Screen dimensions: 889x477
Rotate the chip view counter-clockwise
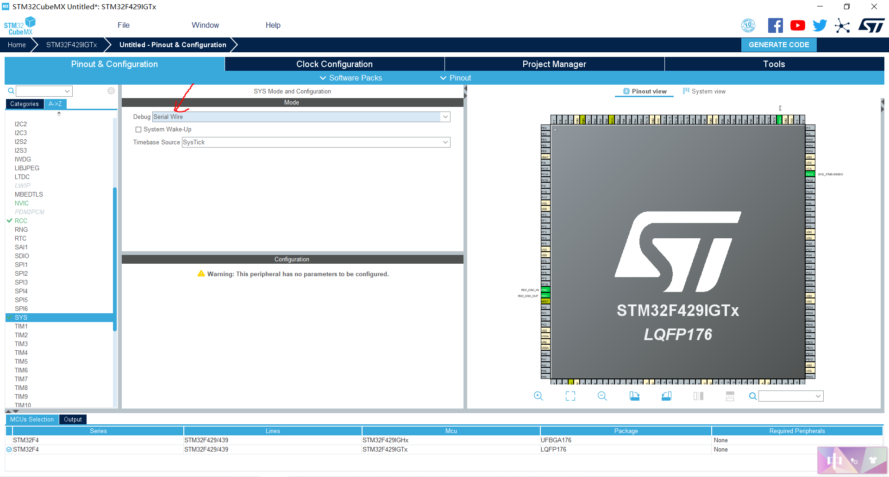point(666,396)
